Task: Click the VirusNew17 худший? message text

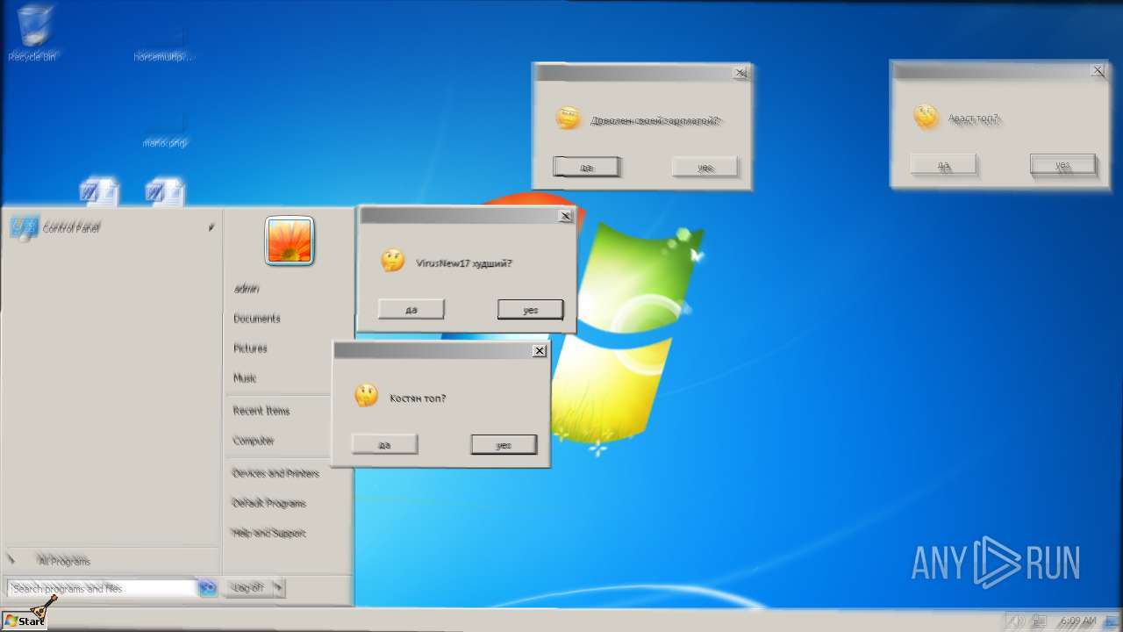Action: [x=464, y=262]
